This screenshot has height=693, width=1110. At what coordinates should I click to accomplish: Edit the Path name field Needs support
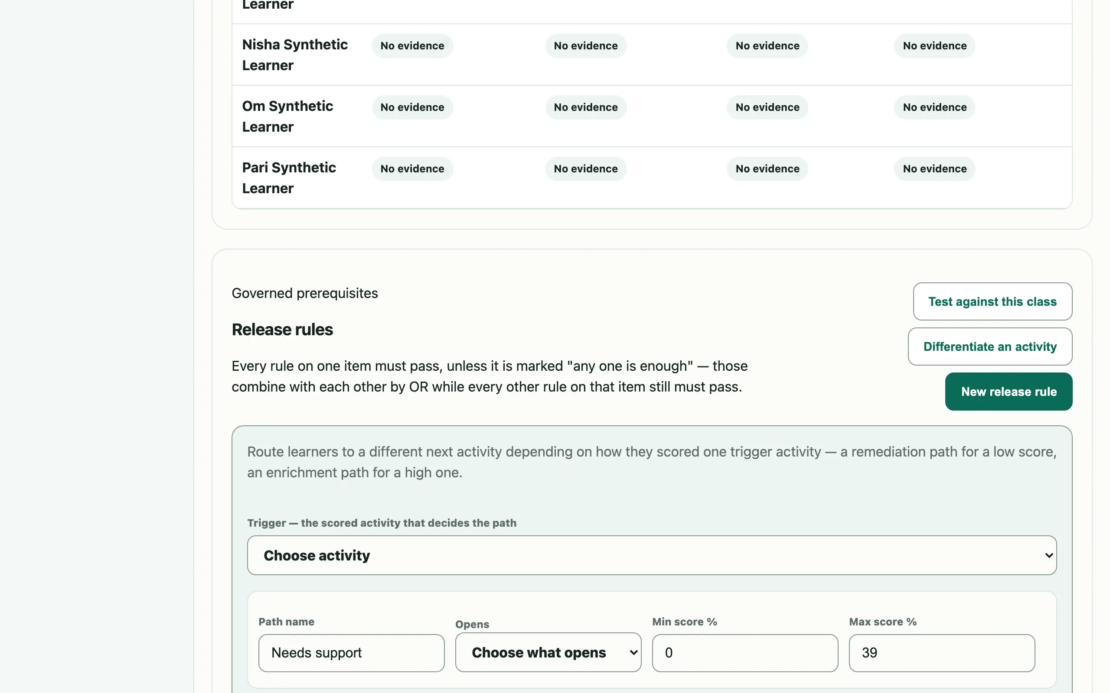tap(351, 653)
